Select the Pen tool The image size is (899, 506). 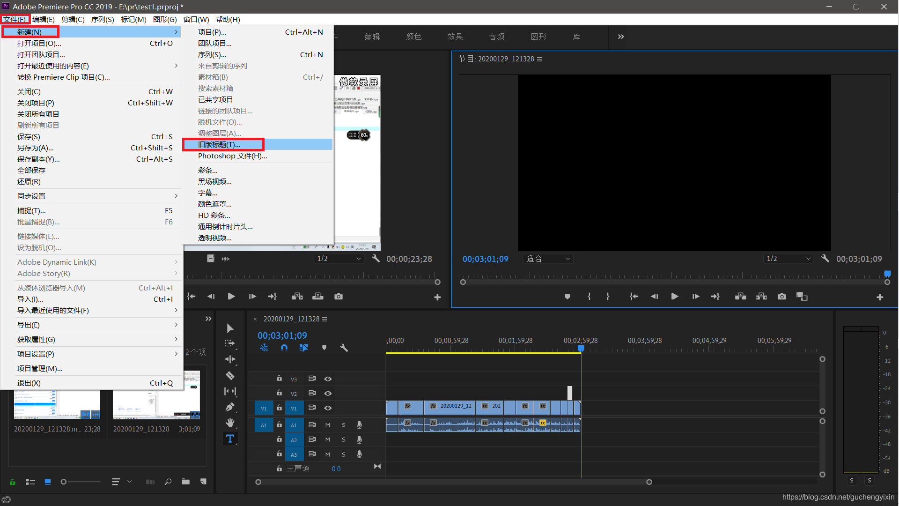pos(230,407)
